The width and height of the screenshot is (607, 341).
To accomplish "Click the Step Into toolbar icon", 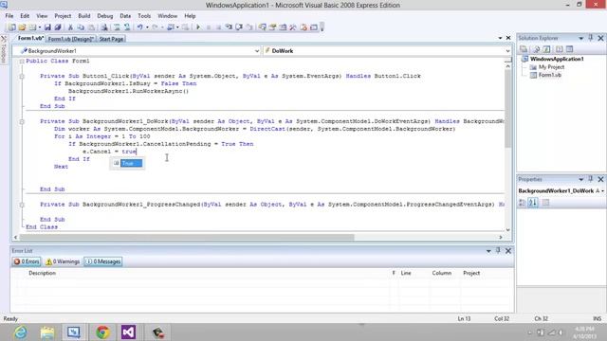I will coord(229,27).
